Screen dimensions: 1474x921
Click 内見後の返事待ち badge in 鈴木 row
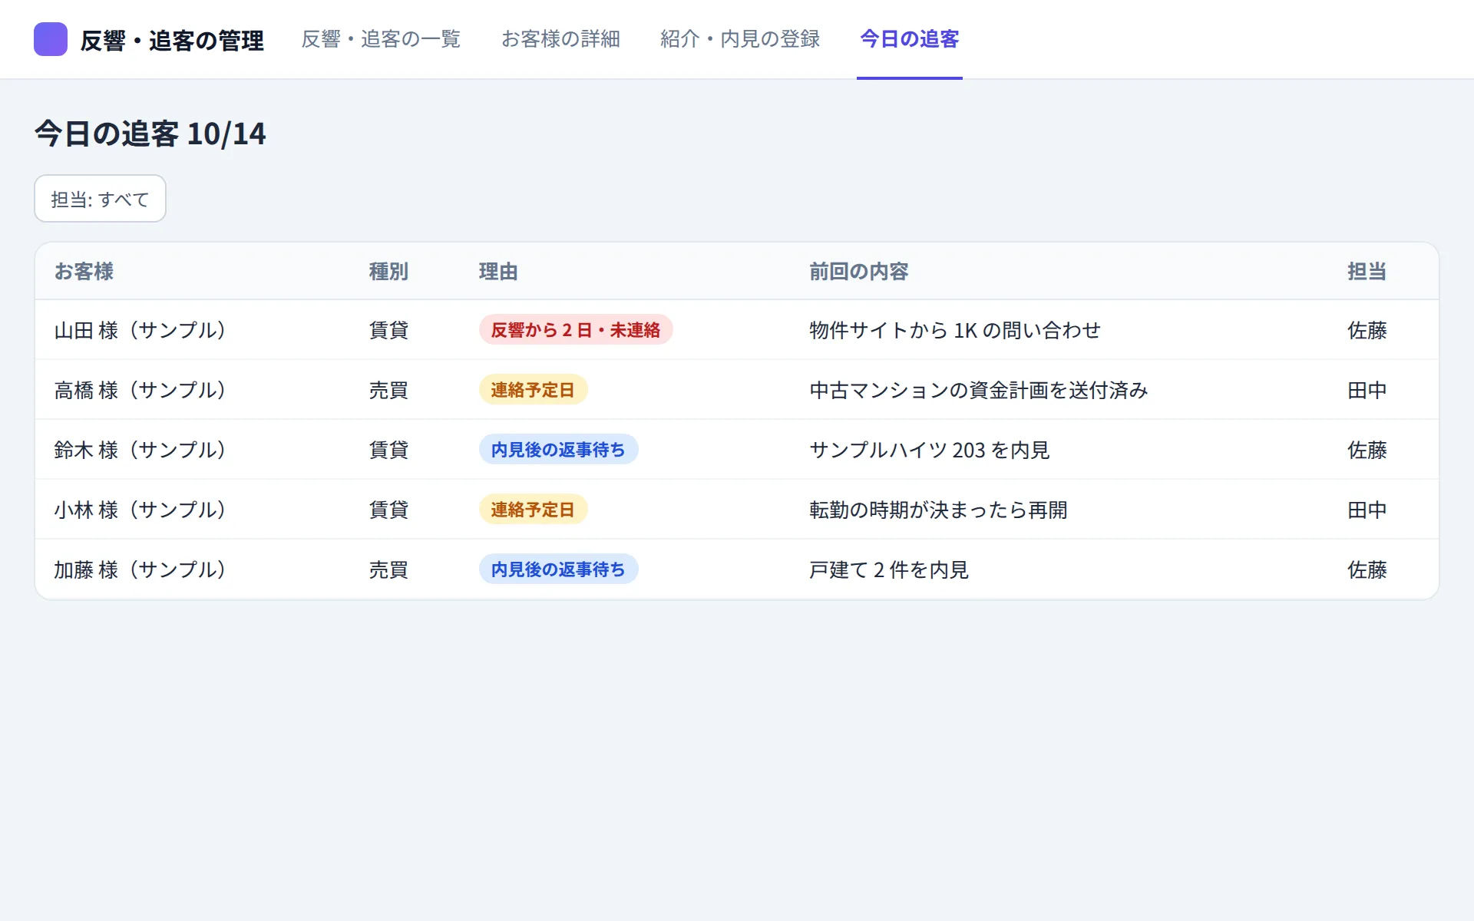tap(559, 450)
